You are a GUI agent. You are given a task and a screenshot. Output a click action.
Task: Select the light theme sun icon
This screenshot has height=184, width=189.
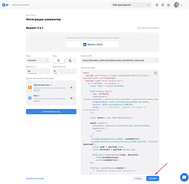[x=59, y=60]
